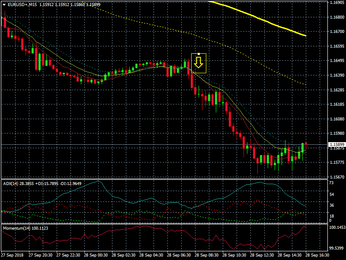Image resolution: width=346 pixels, height=260 pixels.
Task: Click the 73 level on ADX scale
Action: [x=331, y=183]
